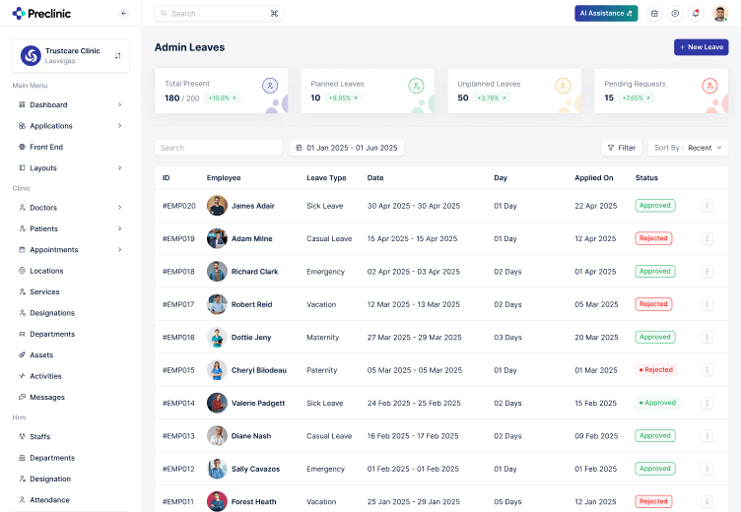The image size is (741, 512).
Task: Click the Designation icon under Hrm
Action: point(22,479)
